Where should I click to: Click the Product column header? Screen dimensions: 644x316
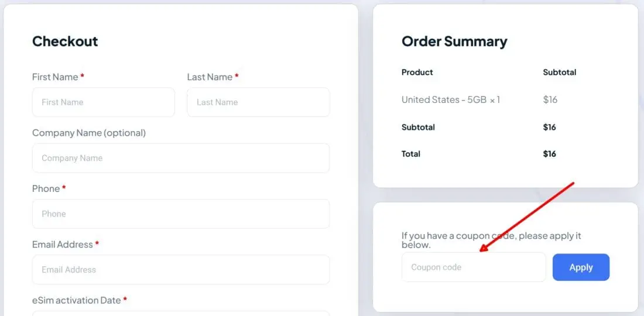click(417, 73)
